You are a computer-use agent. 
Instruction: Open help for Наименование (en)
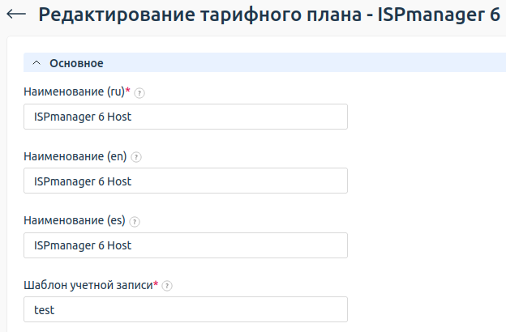pyautogui.click(x=135, y=157)
